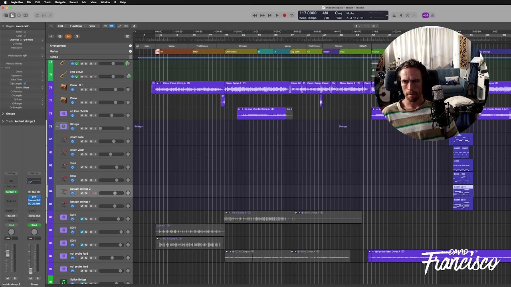
Task: Collapse the Region swam cello inspector section
Action: tap(3, 26)
